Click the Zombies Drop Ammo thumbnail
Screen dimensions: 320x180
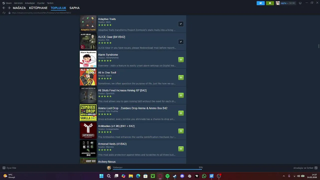pyautogui.click(x=88, y=113)
